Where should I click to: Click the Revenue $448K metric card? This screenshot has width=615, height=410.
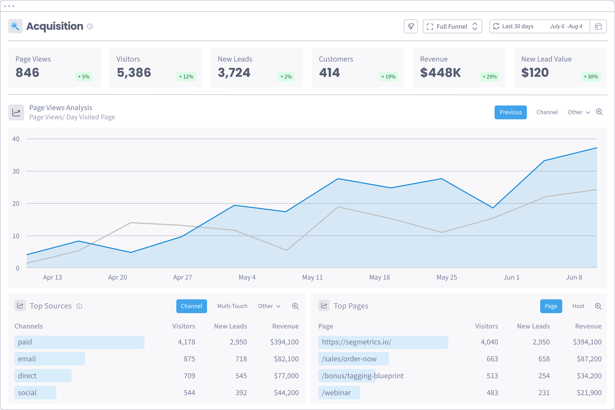(459, 68)
